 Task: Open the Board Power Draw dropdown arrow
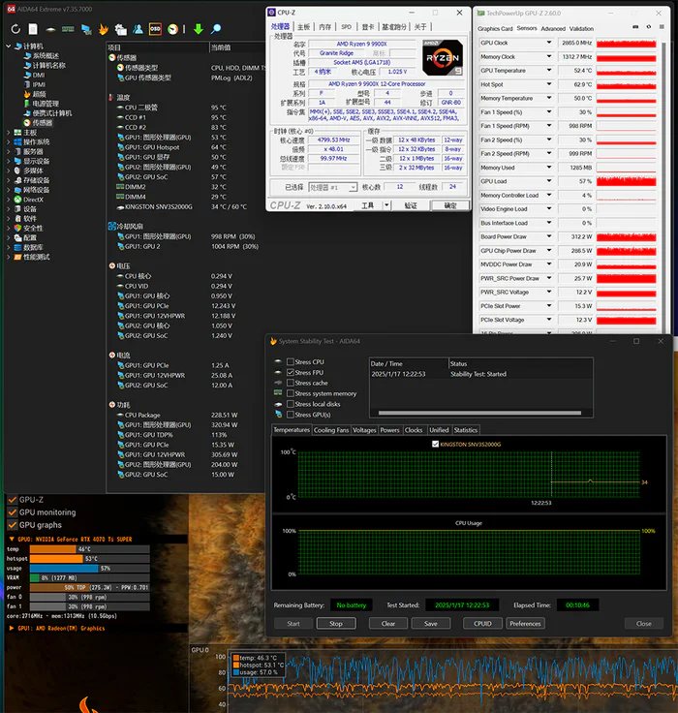(x=549, y=236)
